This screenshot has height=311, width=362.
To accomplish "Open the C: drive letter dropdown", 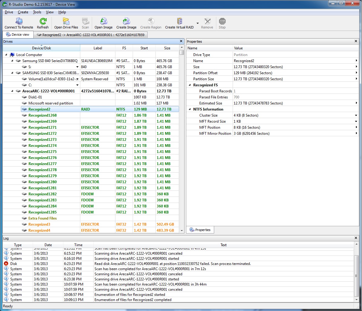I will pos(77,85).
